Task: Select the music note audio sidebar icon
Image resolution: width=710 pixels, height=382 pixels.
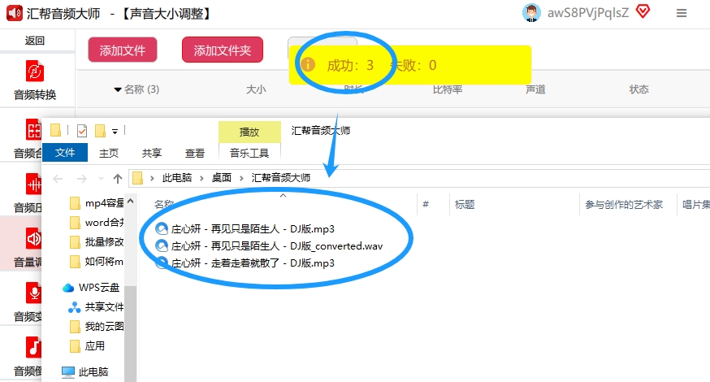Action: point(33,348)
